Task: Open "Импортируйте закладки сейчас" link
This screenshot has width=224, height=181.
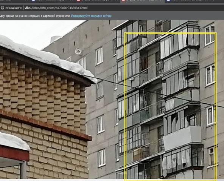Action: 91,16
